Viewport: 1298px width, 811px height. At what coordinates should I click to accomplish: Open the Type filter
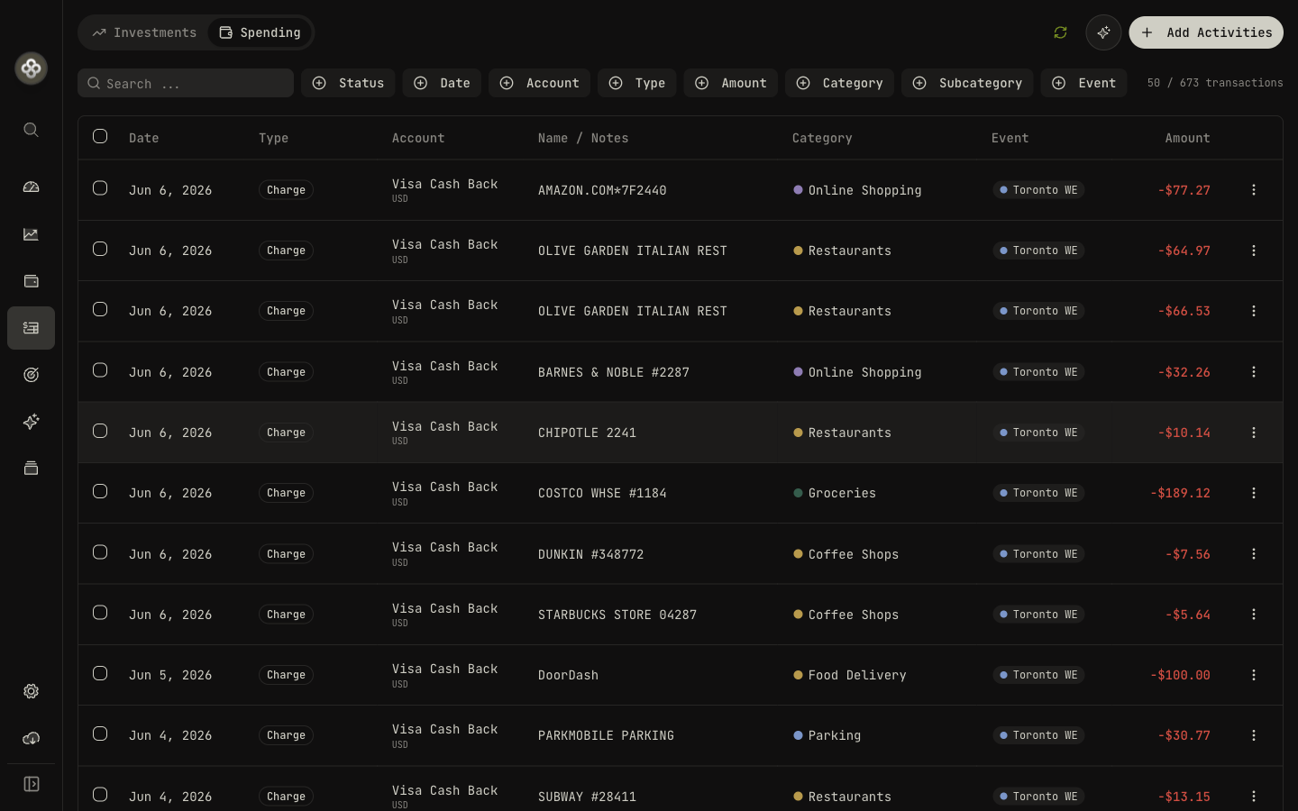636,83
